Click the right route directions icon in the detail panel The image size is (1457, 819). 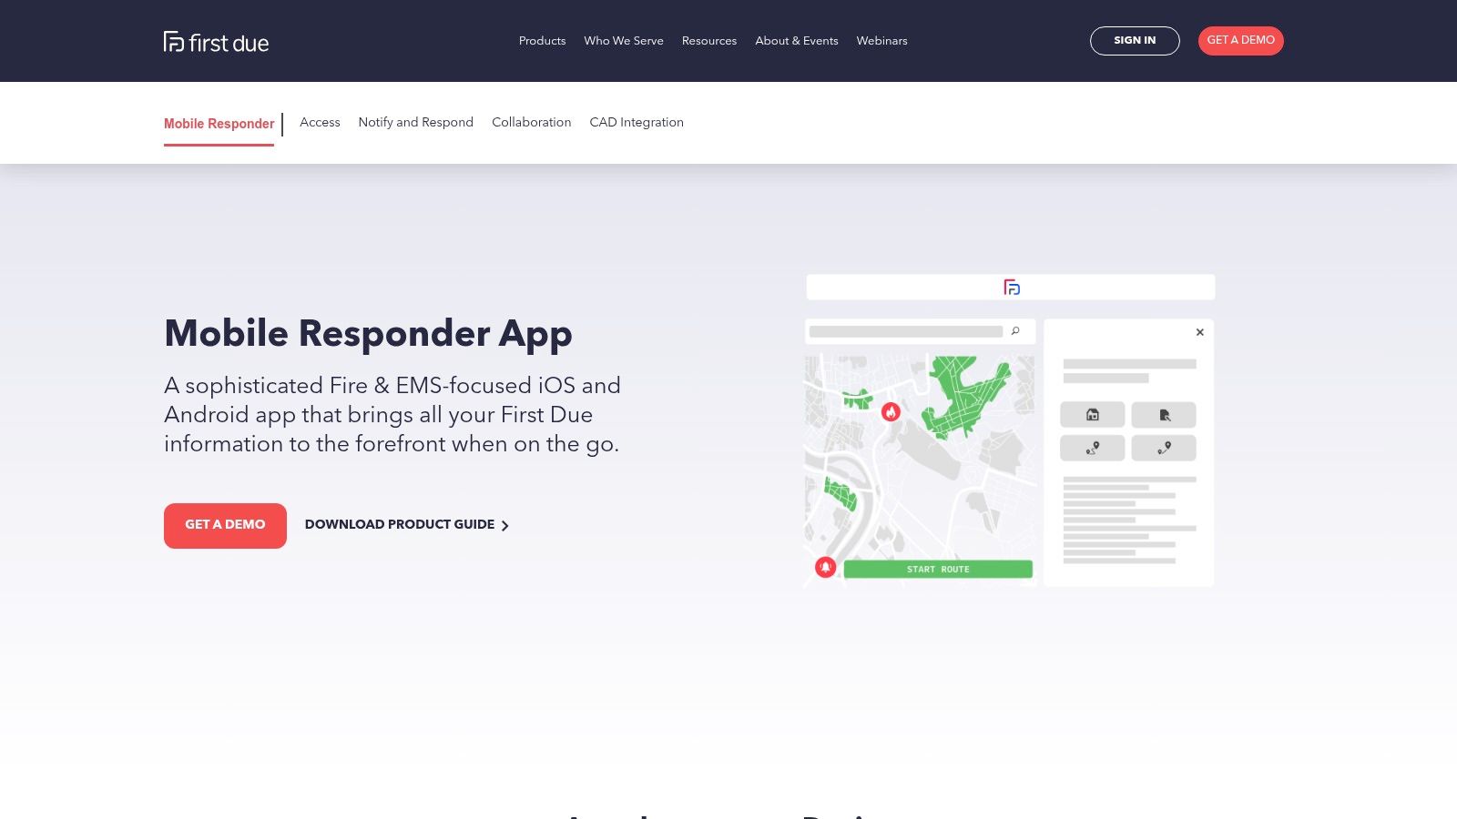click(1165, 448)
